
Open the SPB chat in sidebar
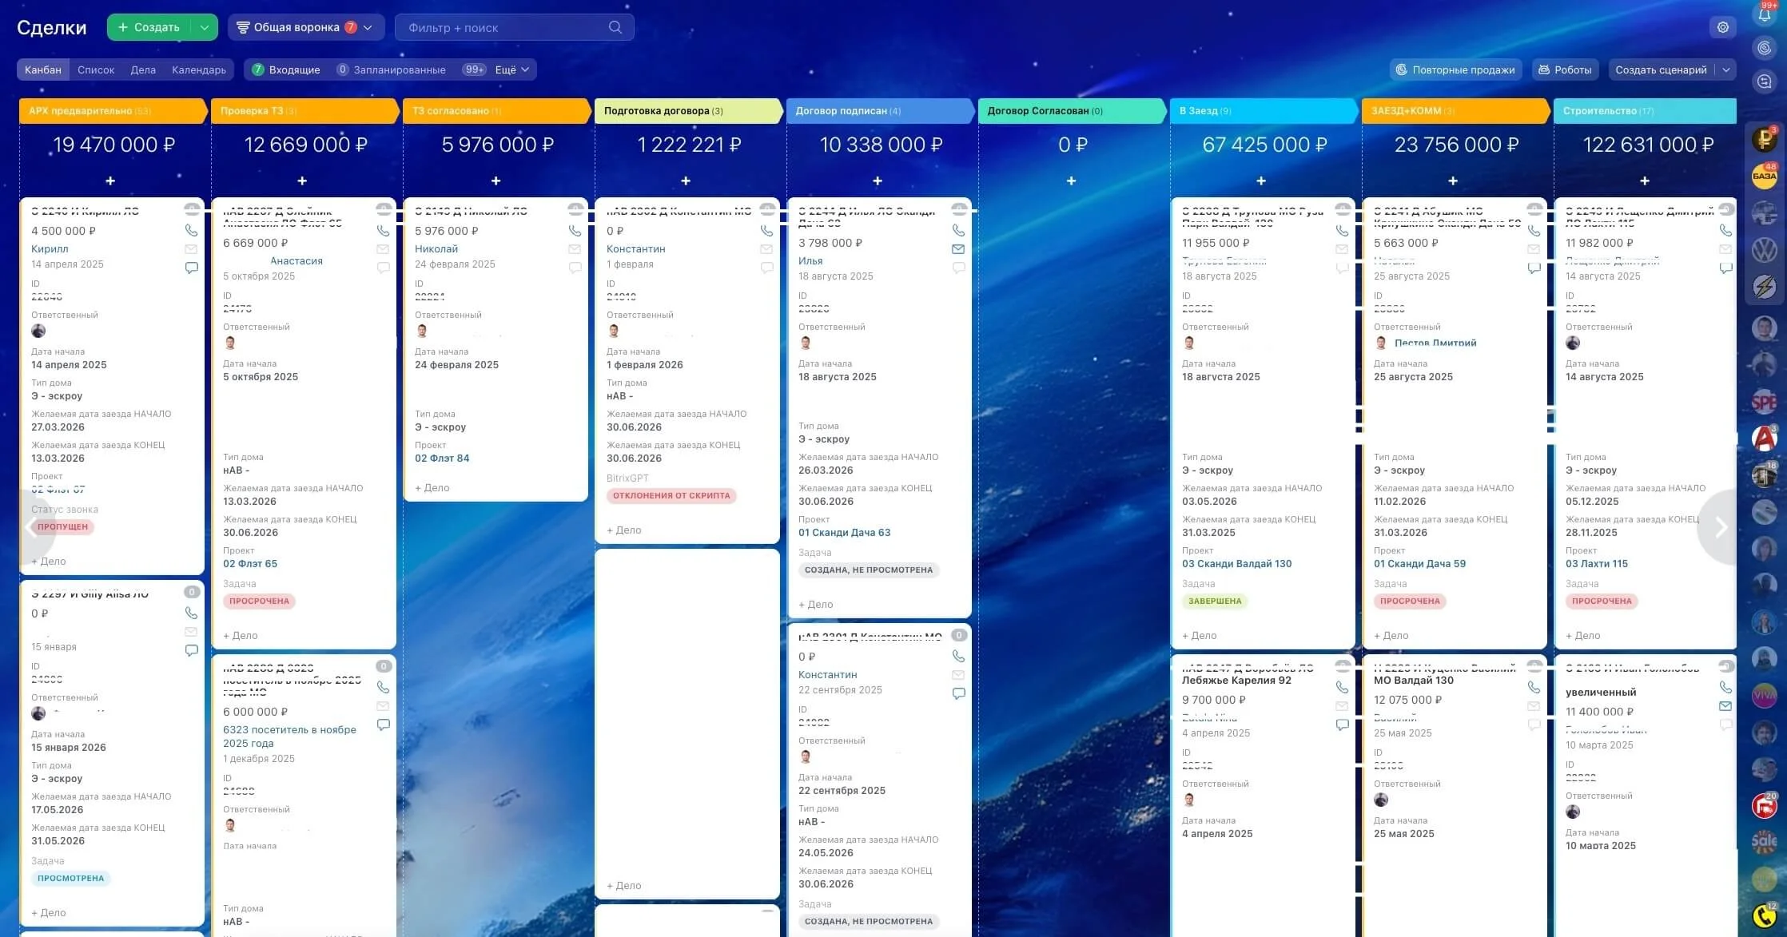(x=1764, y=402)
